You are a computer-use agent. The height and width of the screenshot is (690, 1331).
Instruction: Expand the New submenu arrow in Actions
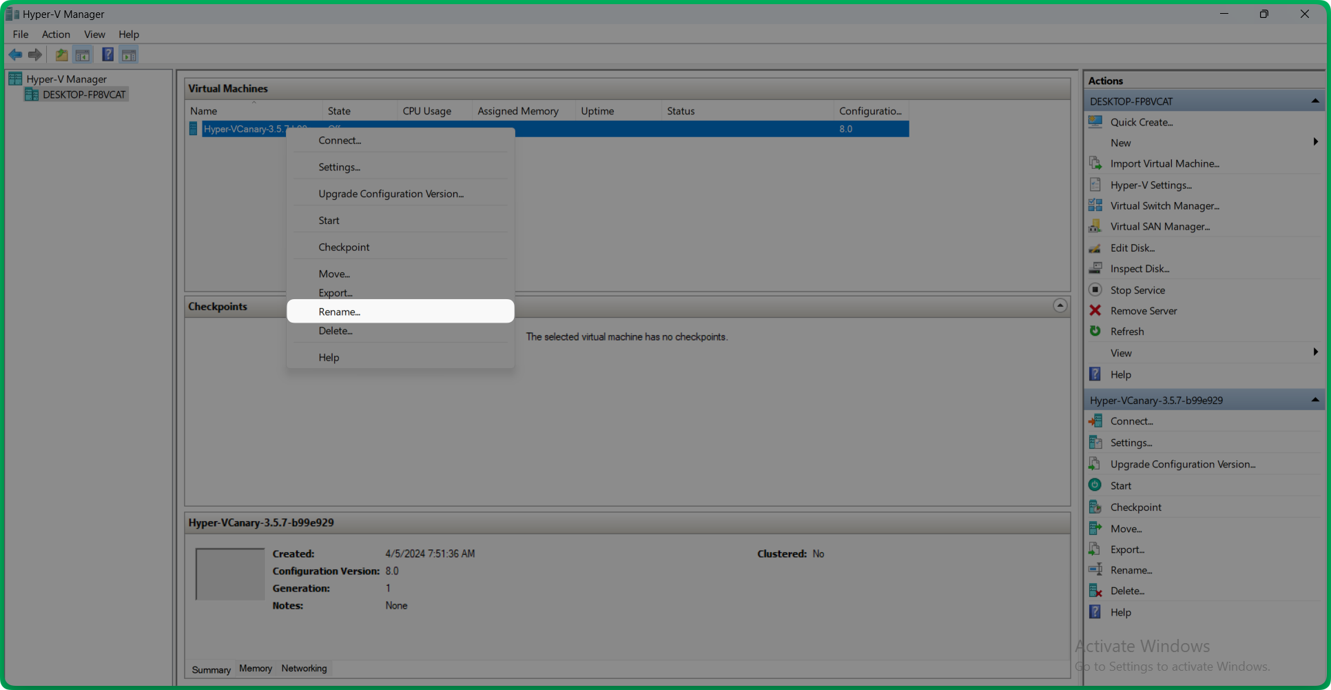point(1315,142)
